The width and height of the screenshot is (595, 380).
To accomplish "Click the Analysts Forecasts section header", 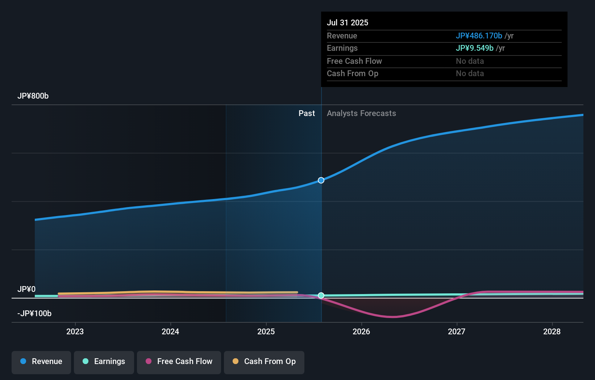I will point(361,113).
